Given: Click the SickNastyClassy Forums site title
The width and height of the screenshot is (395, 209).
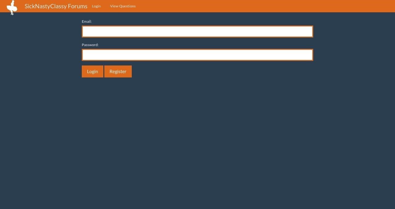Looking at the screenshot, I should click(x=56, y=6).
